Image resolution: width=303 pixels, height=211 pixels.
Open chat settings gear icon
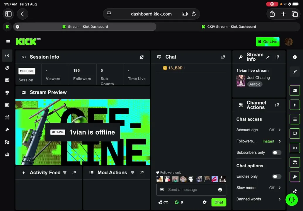point(205,202)
